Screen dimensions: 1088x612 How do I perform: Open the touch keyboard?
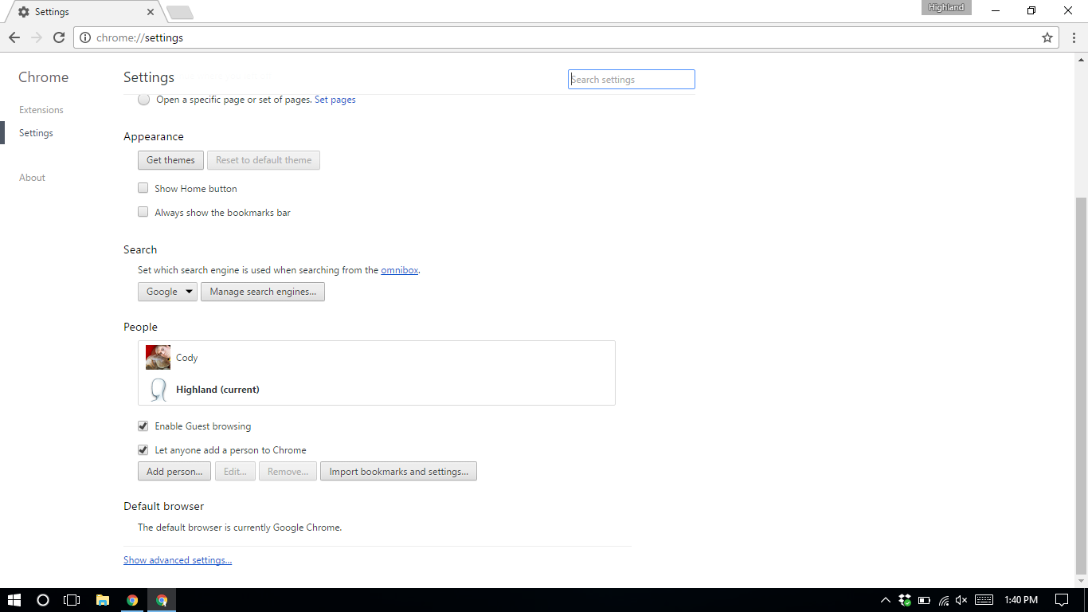(x=984, y=600)
